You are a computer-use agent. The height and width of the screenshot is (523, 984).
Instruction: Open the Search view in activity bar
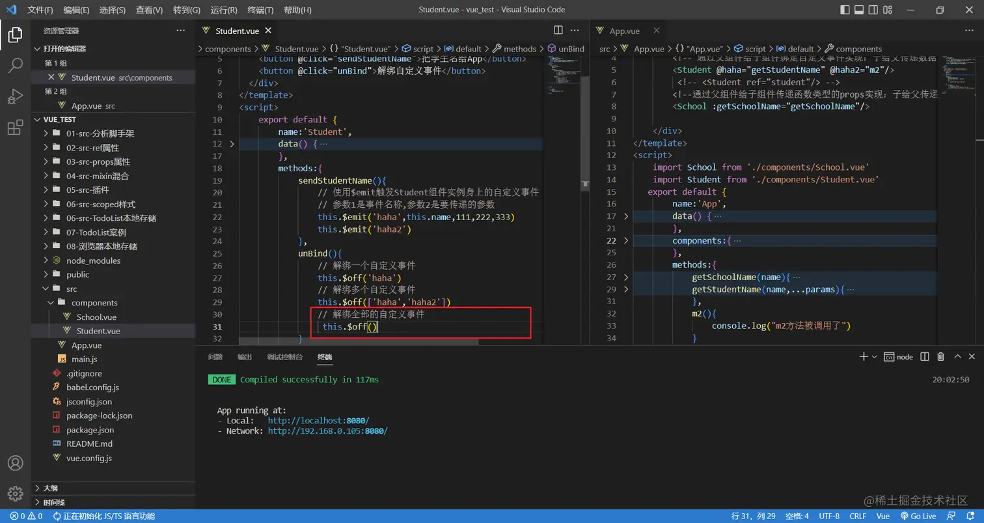(15, 65)
